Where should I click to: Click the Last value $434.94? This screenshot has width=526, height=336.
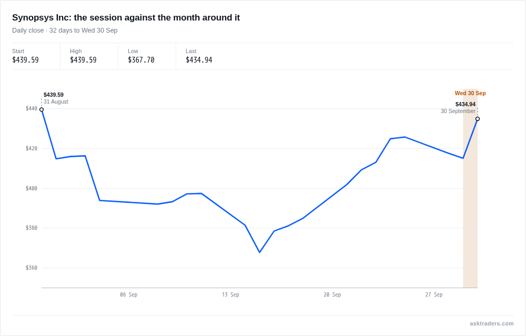pyautogui.click(x=199, y=60)
